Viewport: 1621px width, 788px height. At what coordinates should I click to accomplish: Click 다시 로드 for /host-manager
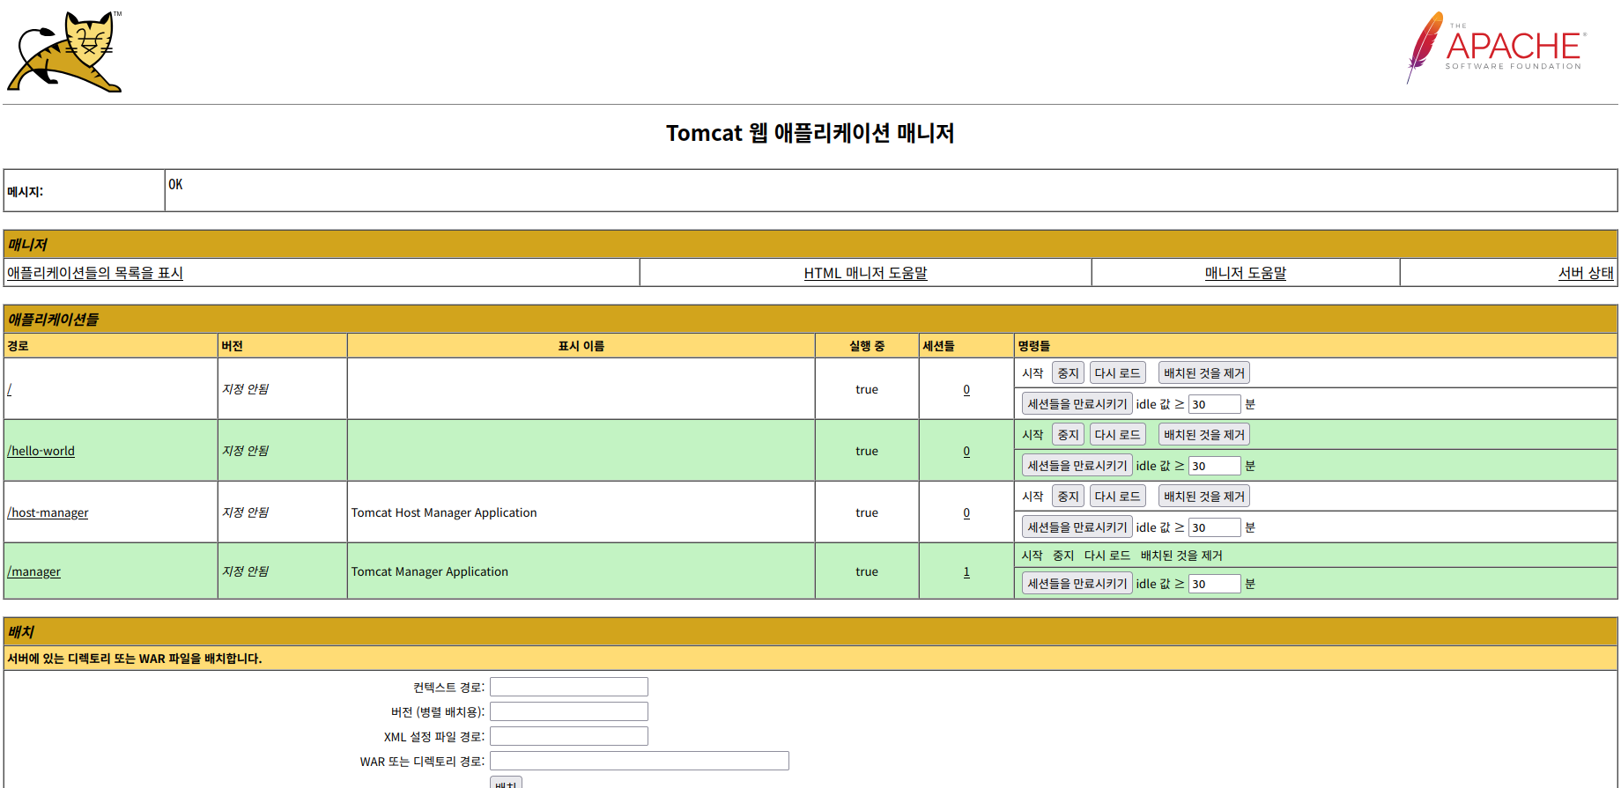[1117, 497]
